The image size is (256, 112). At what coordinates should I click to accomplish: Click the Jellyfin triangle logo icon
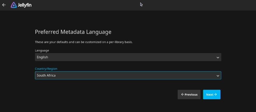coord(14,5)
